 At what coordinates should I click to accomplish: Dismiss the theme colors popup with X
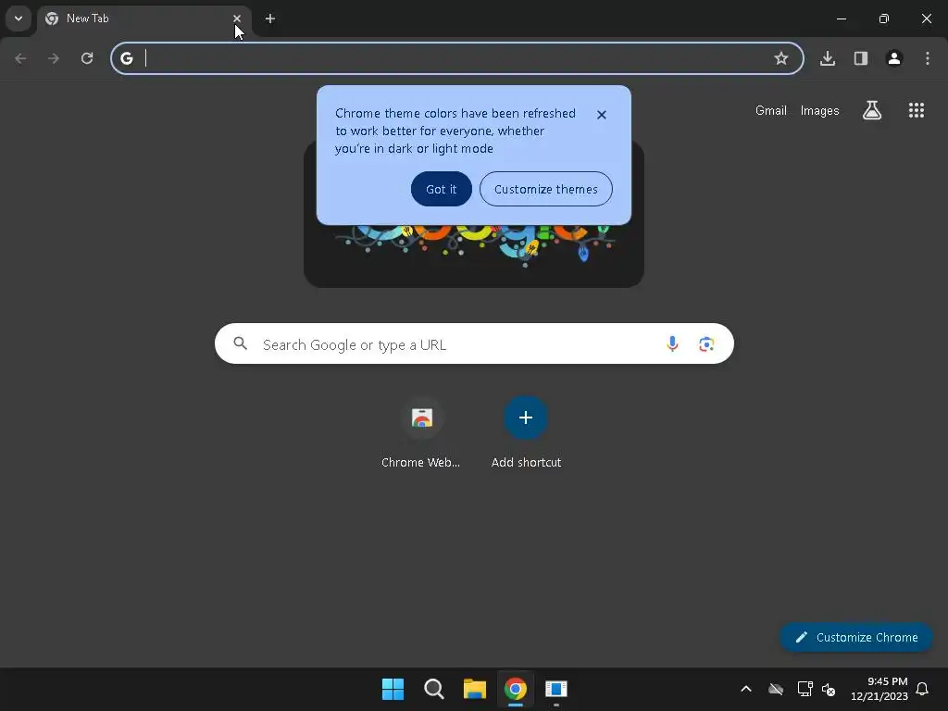602,114
